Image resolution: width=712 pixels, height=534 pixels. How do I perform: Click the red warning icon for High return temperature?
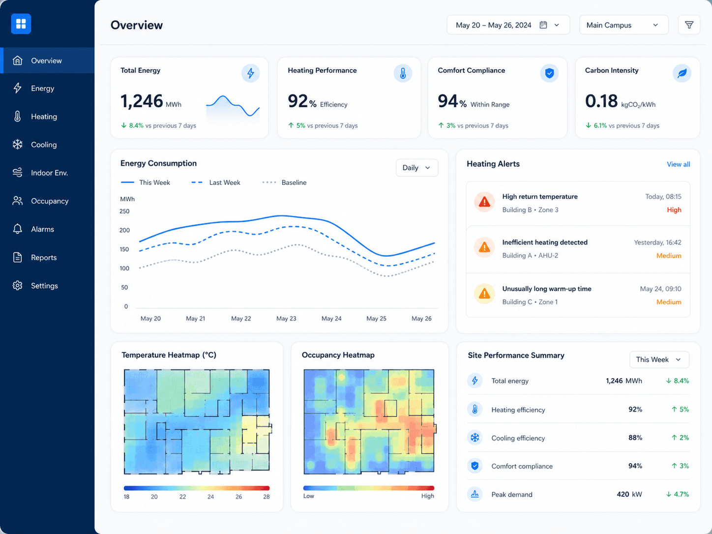(484, 202)
